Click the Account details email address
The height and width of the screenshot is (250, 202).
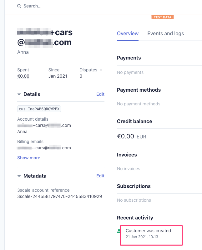point(44,125)
